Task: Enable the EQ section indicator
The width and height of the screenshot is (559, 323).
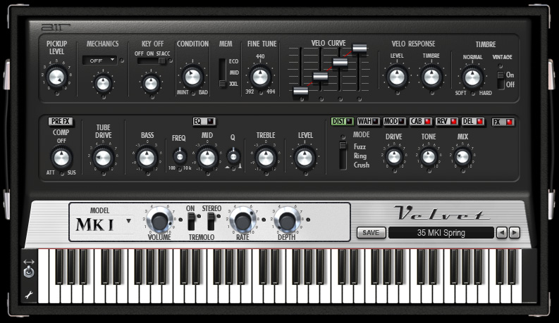Action: pos(210,121)
